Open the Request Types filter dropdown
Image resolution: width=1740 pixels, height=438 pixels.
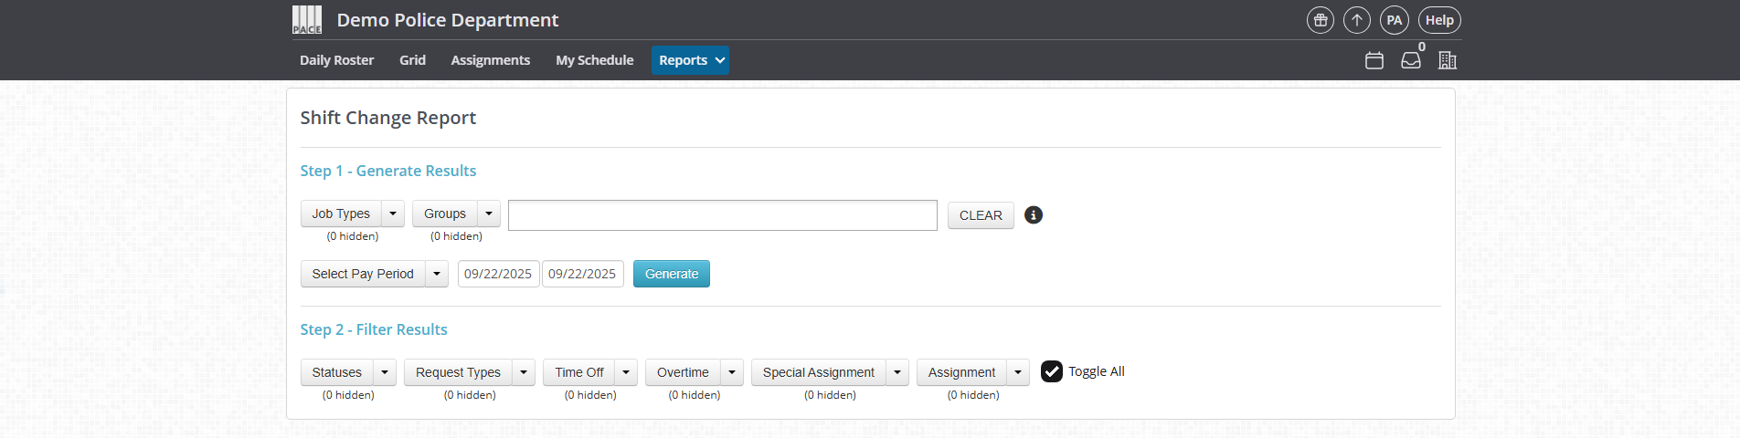[524, 372]
